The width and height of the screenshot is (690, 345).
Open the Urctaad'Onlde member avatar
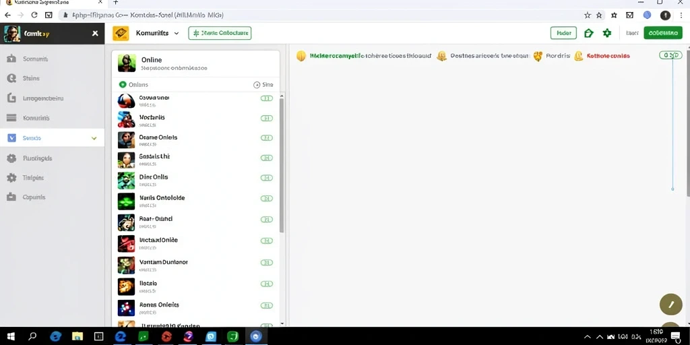[x=126, y=243]
